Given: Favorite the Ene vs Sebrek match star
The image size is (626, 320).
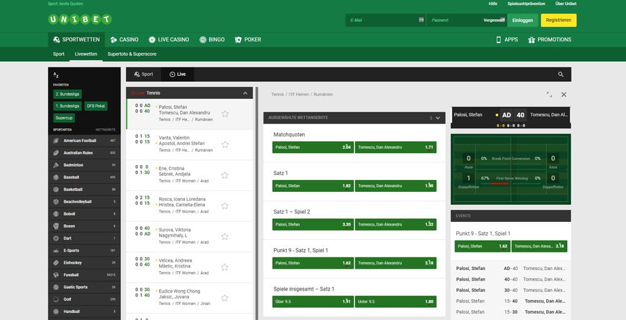Looking at the screenshot, I should (x=225, y=175).
